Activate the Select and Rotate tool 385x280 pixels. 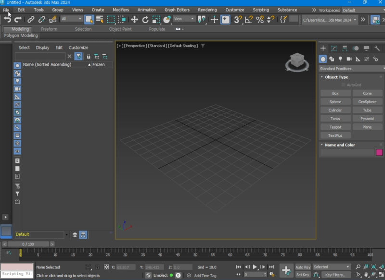(x=146, y=20)
